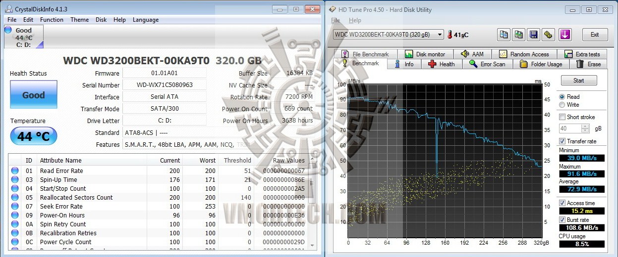This screenshot has height=257, width=618.
Task: Select the Benchmark tab
Action: coord(360,64)
